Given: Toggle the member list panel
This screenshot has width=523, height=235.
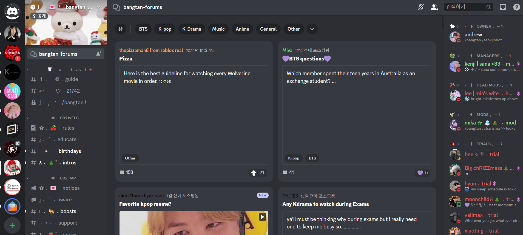Looking at the screenshot, I should coord(434,7).
